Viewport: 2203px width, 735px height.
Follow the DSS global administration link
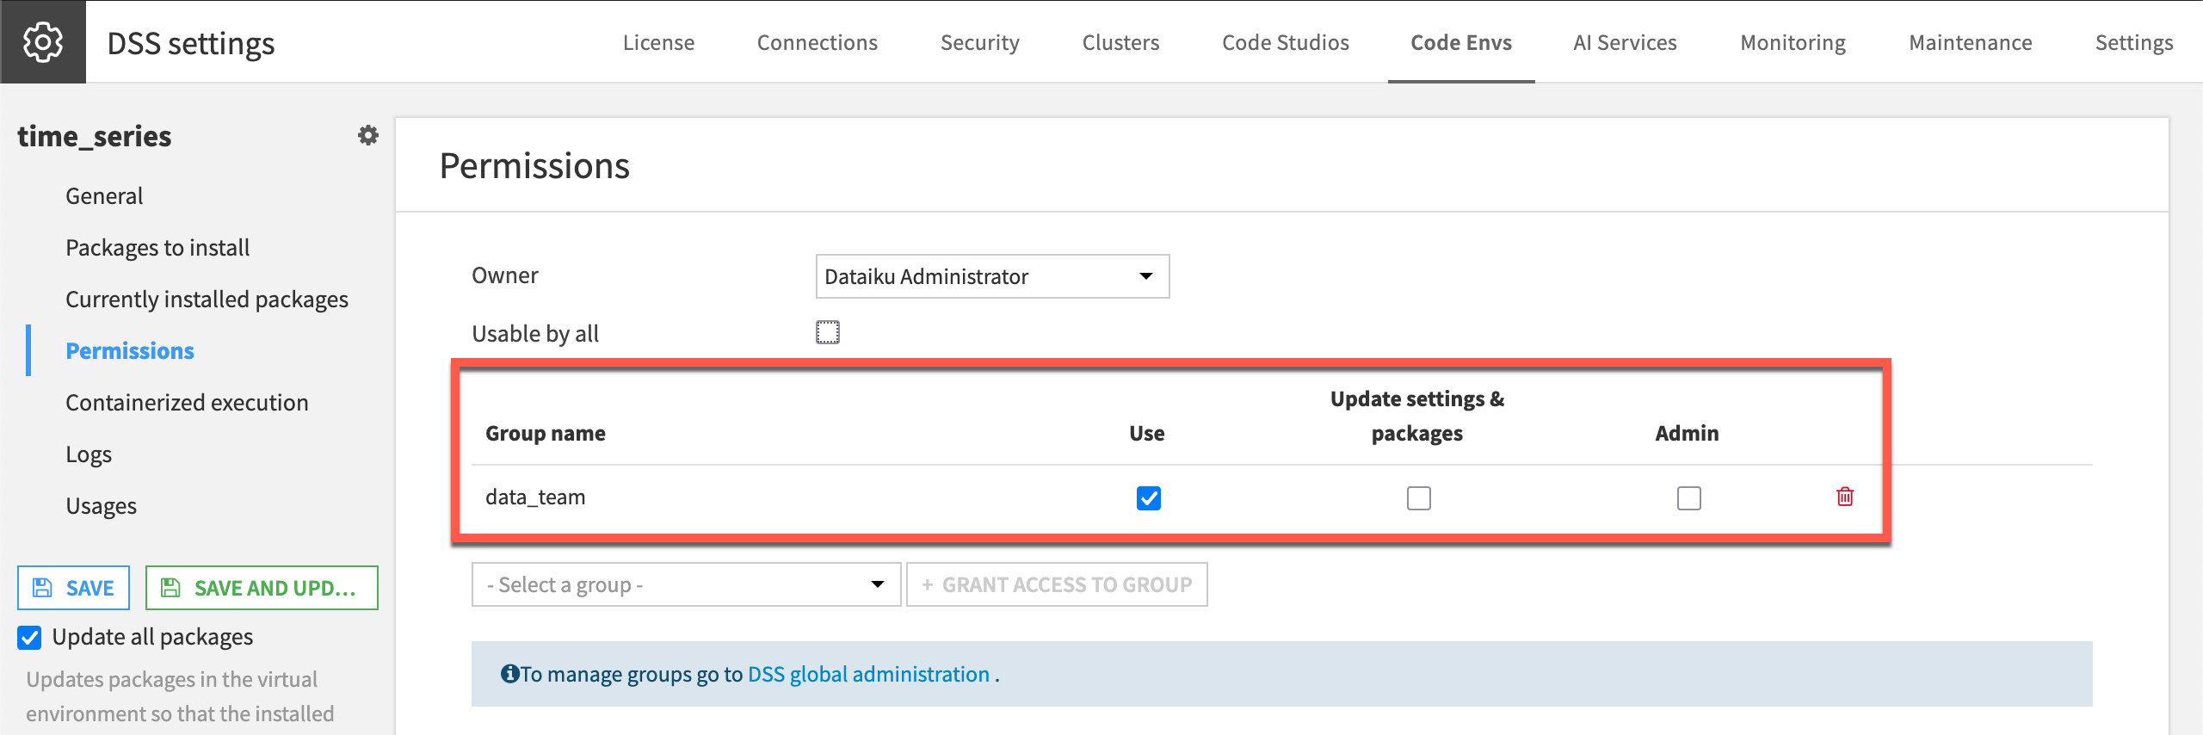coord(869,674)
